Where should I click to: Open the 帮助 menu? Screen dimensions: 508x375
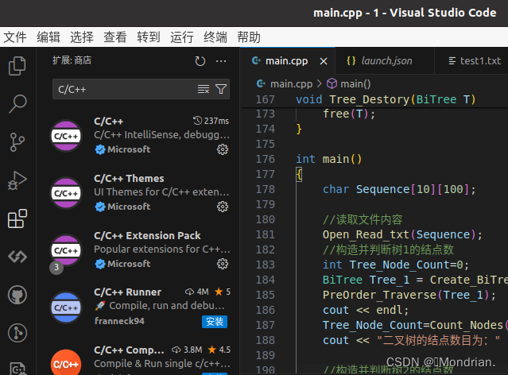(x=249, y=37)
